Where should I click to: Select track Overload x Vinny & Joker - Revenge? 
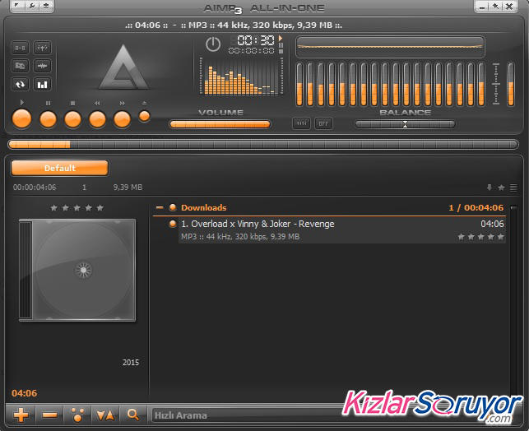[x=341, y=230]
